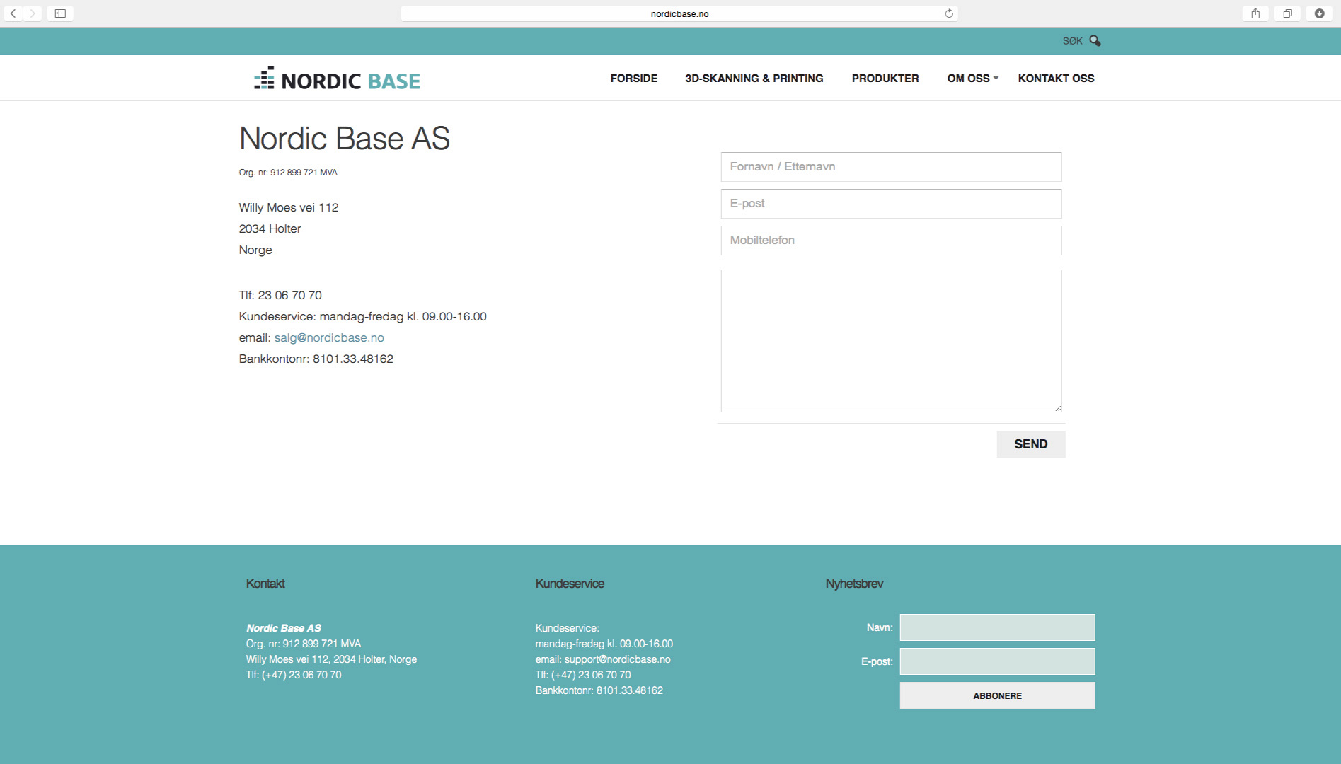The height and width of the screenshot is (764, 1341).
Task: Click the italic Nordic Base AS footer text
Action: coord(284,628)
